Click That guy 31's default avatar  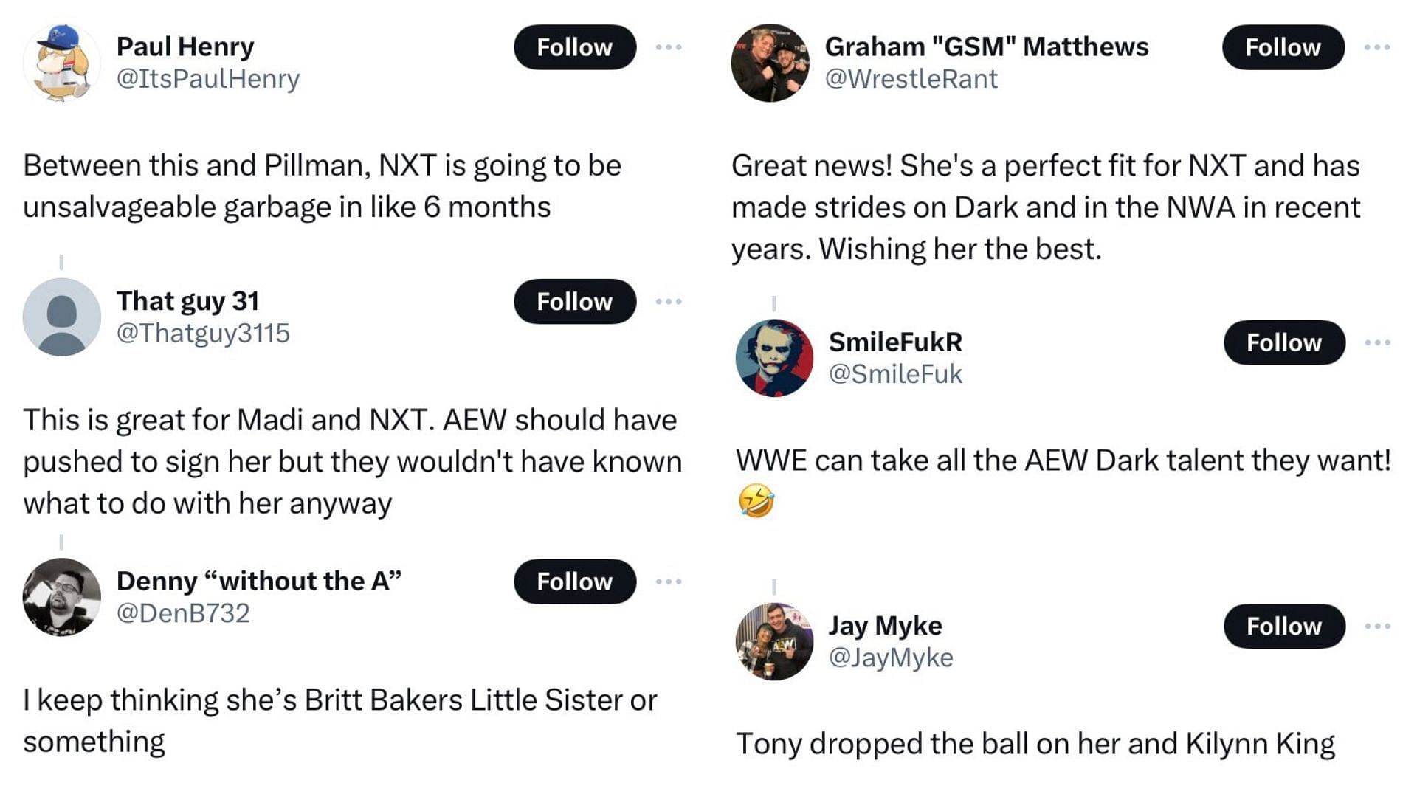pyautogui.click(x=62, y=317)
